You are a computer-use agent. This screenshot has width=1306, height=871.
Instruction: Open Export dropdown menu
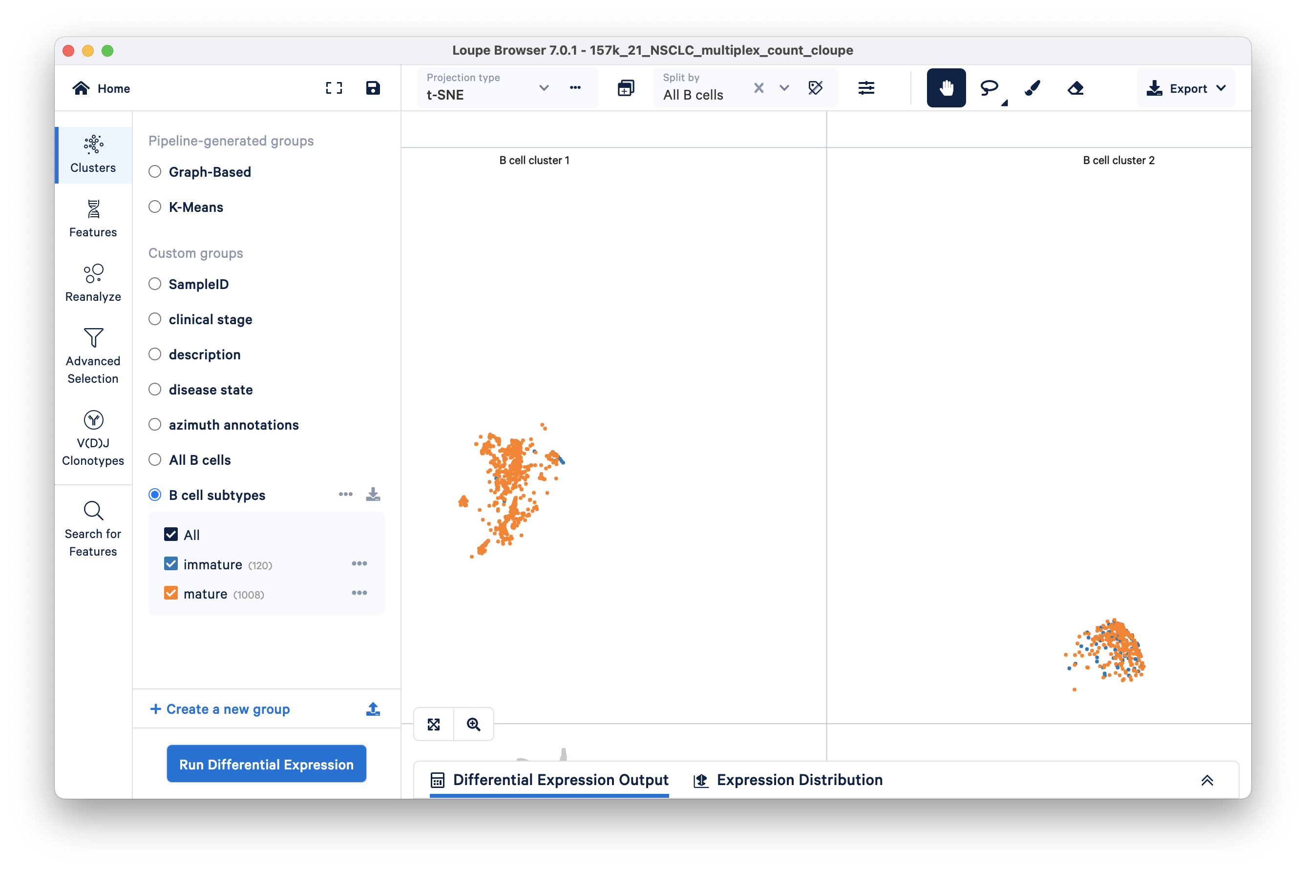pyautogui.click(x=1185, y=88)
